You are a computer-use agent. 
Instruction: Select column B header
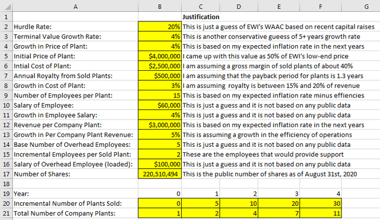coord(160,7)
